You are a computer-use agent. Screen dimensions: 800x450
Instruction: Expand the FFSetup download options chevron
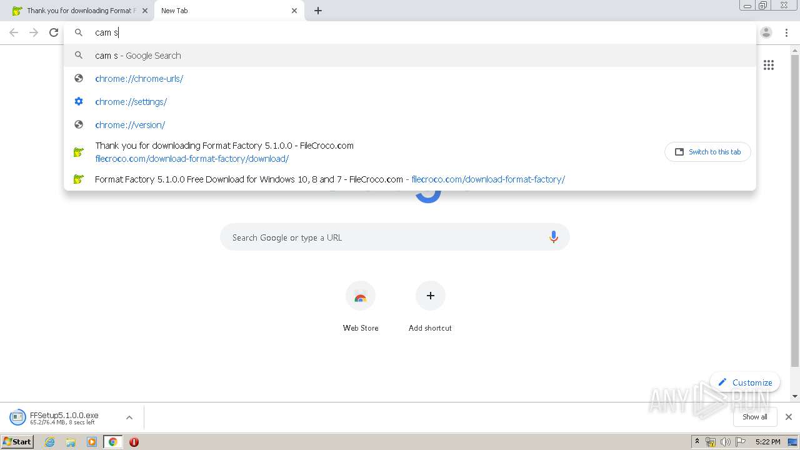(x=129, y=417)
